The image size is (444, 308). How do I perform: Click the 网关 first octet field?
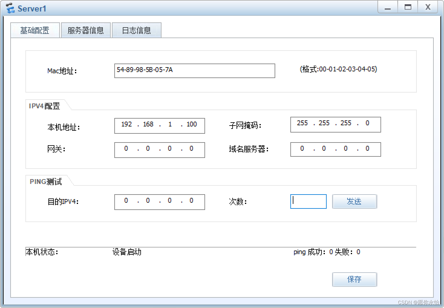(126, 149)
